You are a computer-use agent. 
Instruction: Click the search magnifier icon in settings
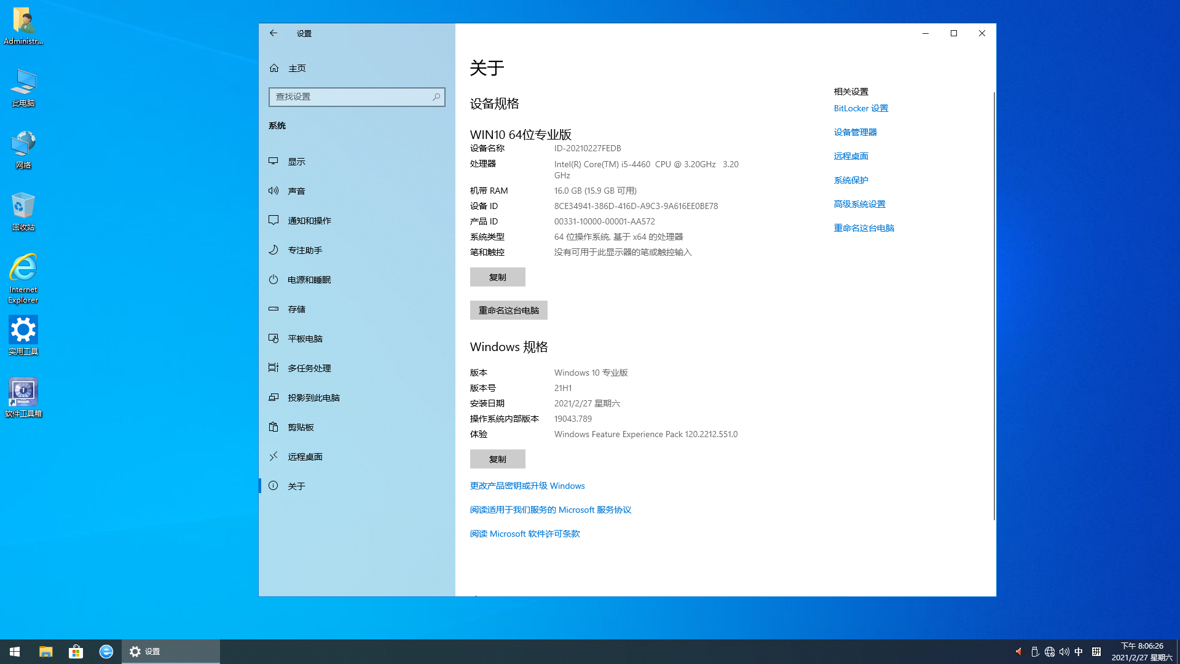(x=436, y=97)
